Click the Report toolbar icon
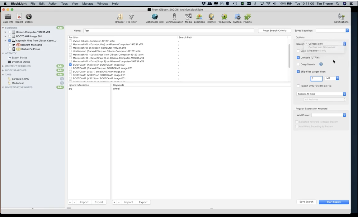 point(19,17)
